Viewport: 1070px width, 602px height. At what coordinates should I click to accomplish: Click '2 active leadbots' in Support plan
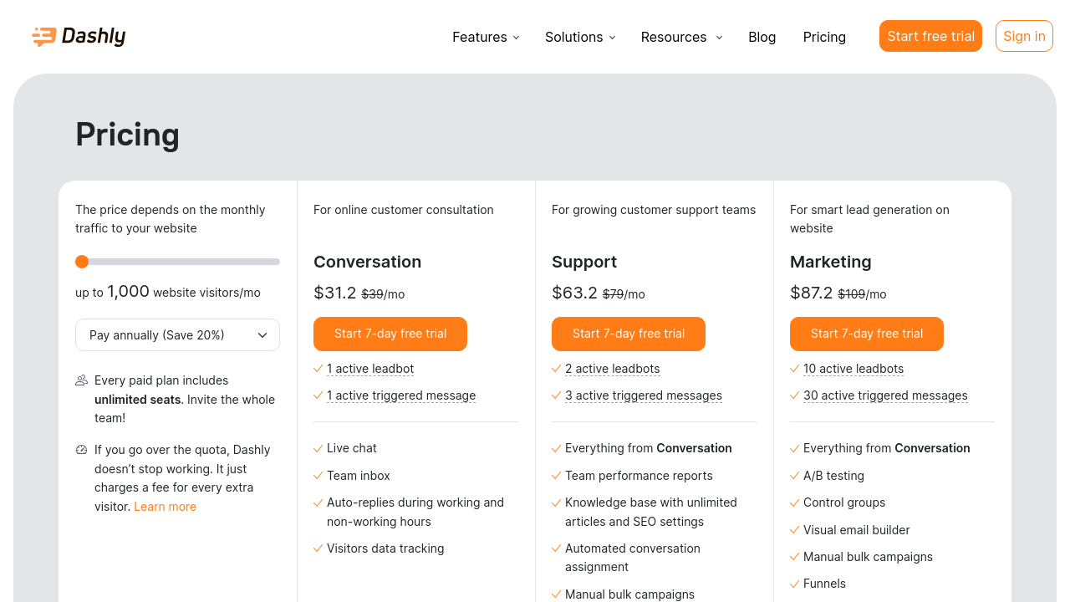click(613, 369)
